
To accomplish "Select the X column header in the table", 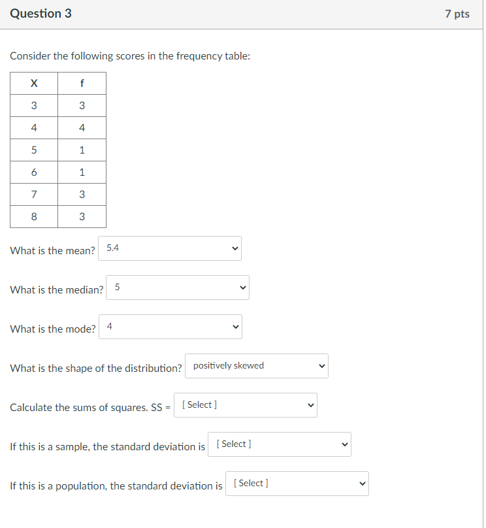I will [33, 83].
